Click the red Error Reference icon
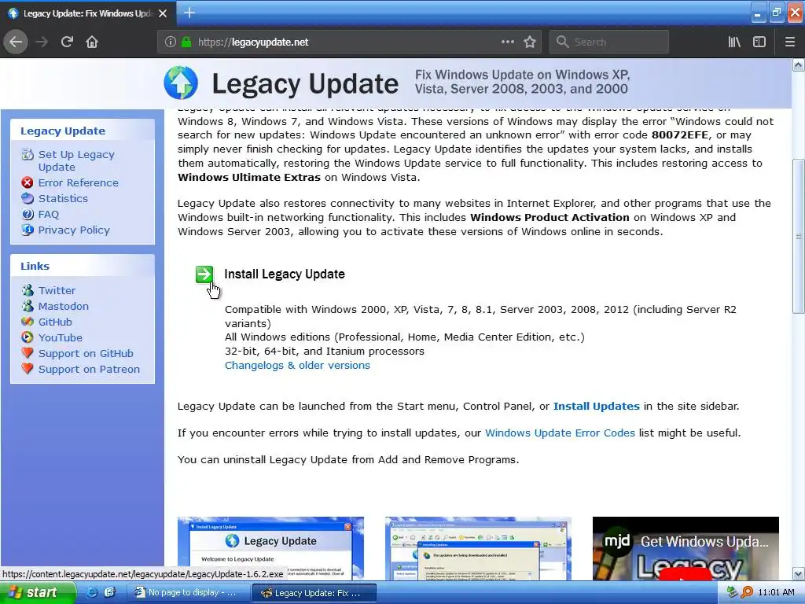This screenshot has height=604, width=805. click(28, 182)
